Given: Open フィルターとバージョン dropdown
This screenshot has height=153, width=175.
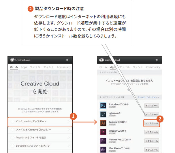Looking at the screenshot, I should coord(148,97).
